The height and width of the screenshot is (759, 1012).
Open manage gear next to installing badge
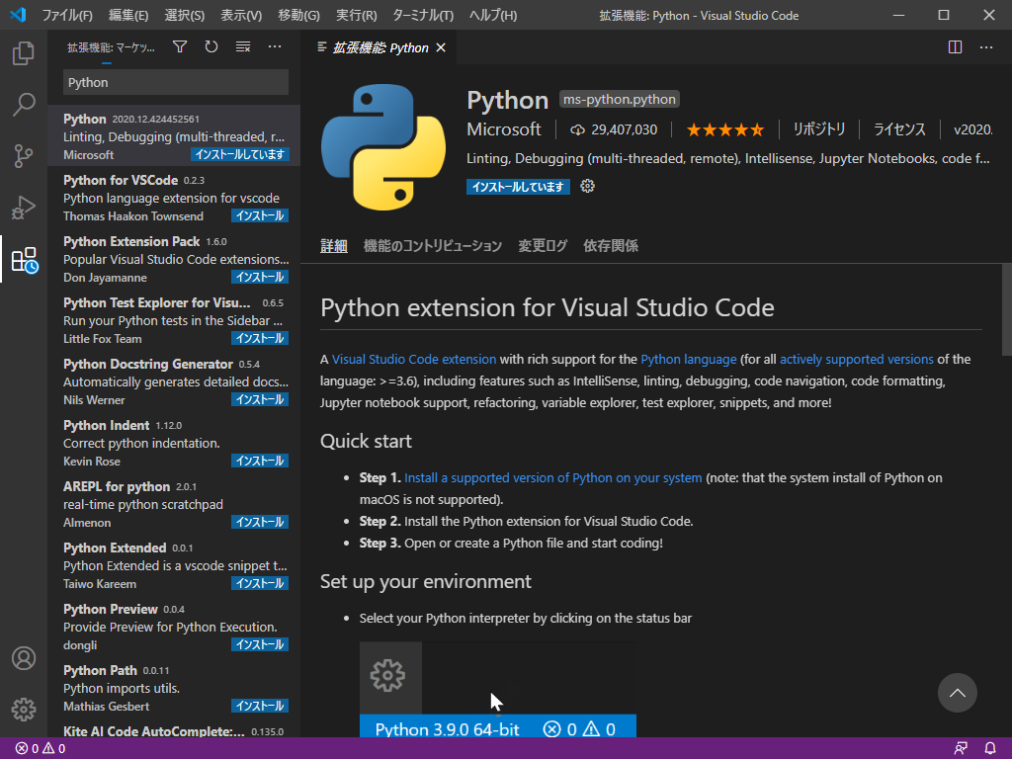pos(587,187)
